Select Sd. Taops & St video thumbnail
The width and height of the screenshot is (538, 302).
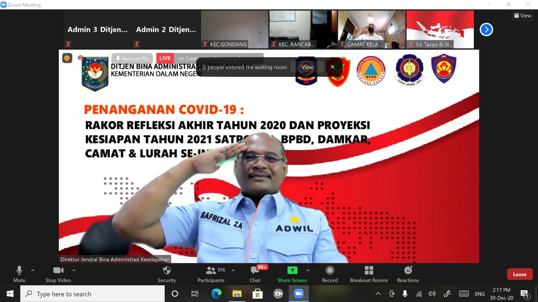point(440,29)
